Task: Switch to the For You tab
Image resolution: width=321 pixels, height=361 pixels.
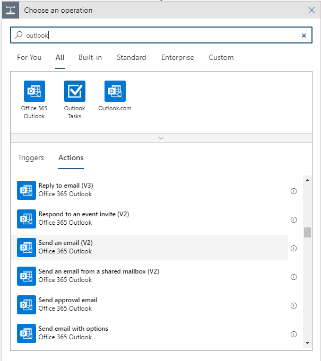Action: (29, 57)
